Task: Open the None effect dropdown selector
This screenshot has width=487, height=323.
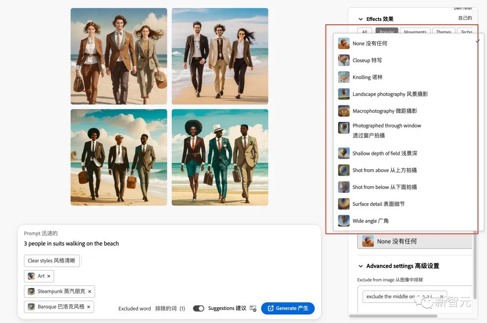Action: pyautogui.click(x=415, y=241)
